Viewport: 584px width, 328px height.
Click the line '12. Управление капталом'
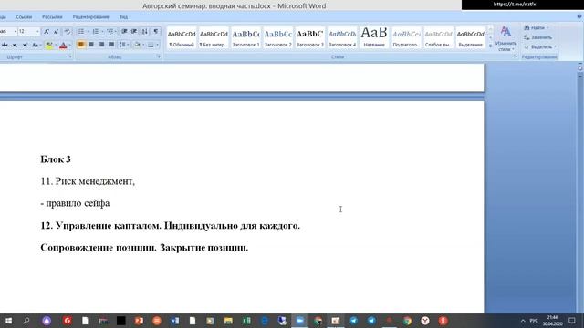[171, 226]
